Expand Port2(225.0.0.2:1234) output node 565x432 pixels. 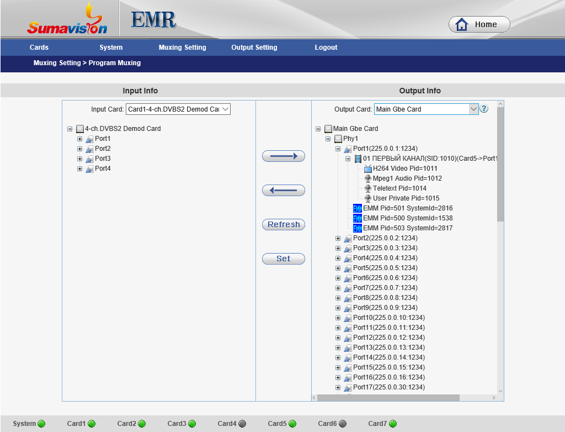[338, 238]
